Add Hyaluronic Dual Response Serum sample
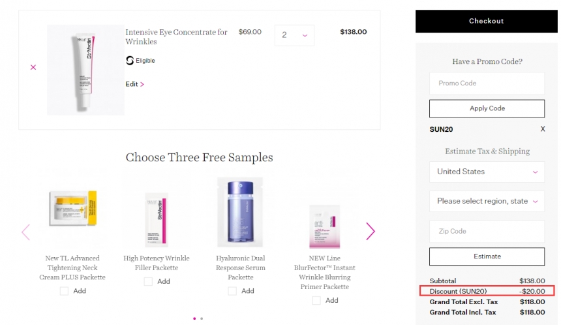Screen dimensions: 561x325 click(x=232, y=291)
